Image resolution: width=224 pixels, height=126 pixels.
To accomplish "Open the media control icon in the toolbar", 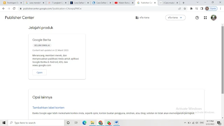I will tap(197, 8).
